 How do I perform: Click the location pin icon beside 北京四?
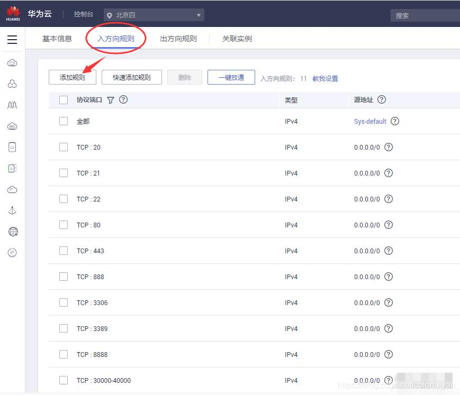pyautogui.click(x=110, y=15)
